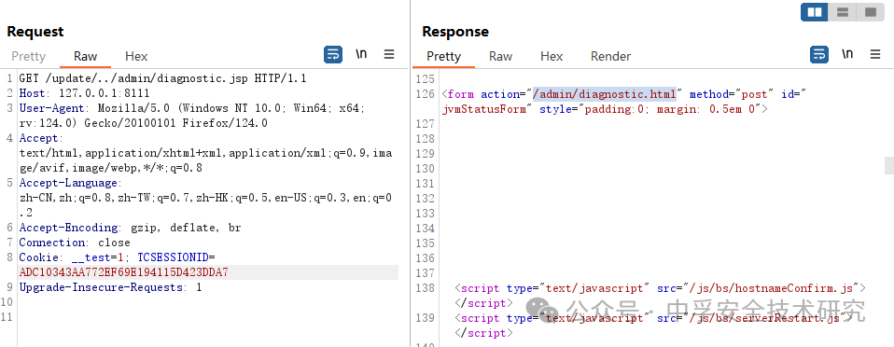This screenshot has width=894, height=347.
Task: Open the Response Render tab
Action: [x=610, y=56]
